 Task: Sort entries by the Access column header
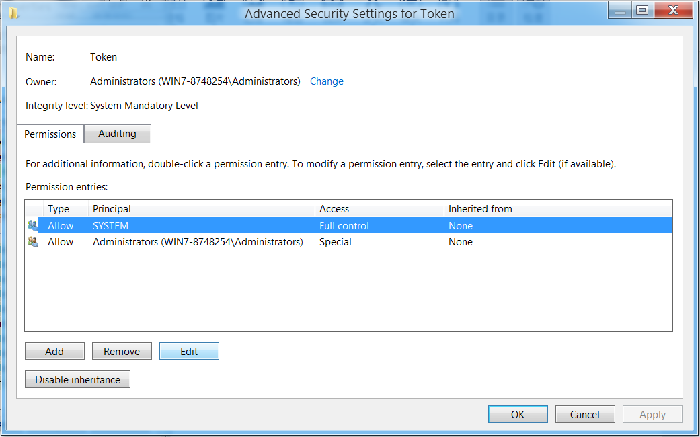click(379, 209)
